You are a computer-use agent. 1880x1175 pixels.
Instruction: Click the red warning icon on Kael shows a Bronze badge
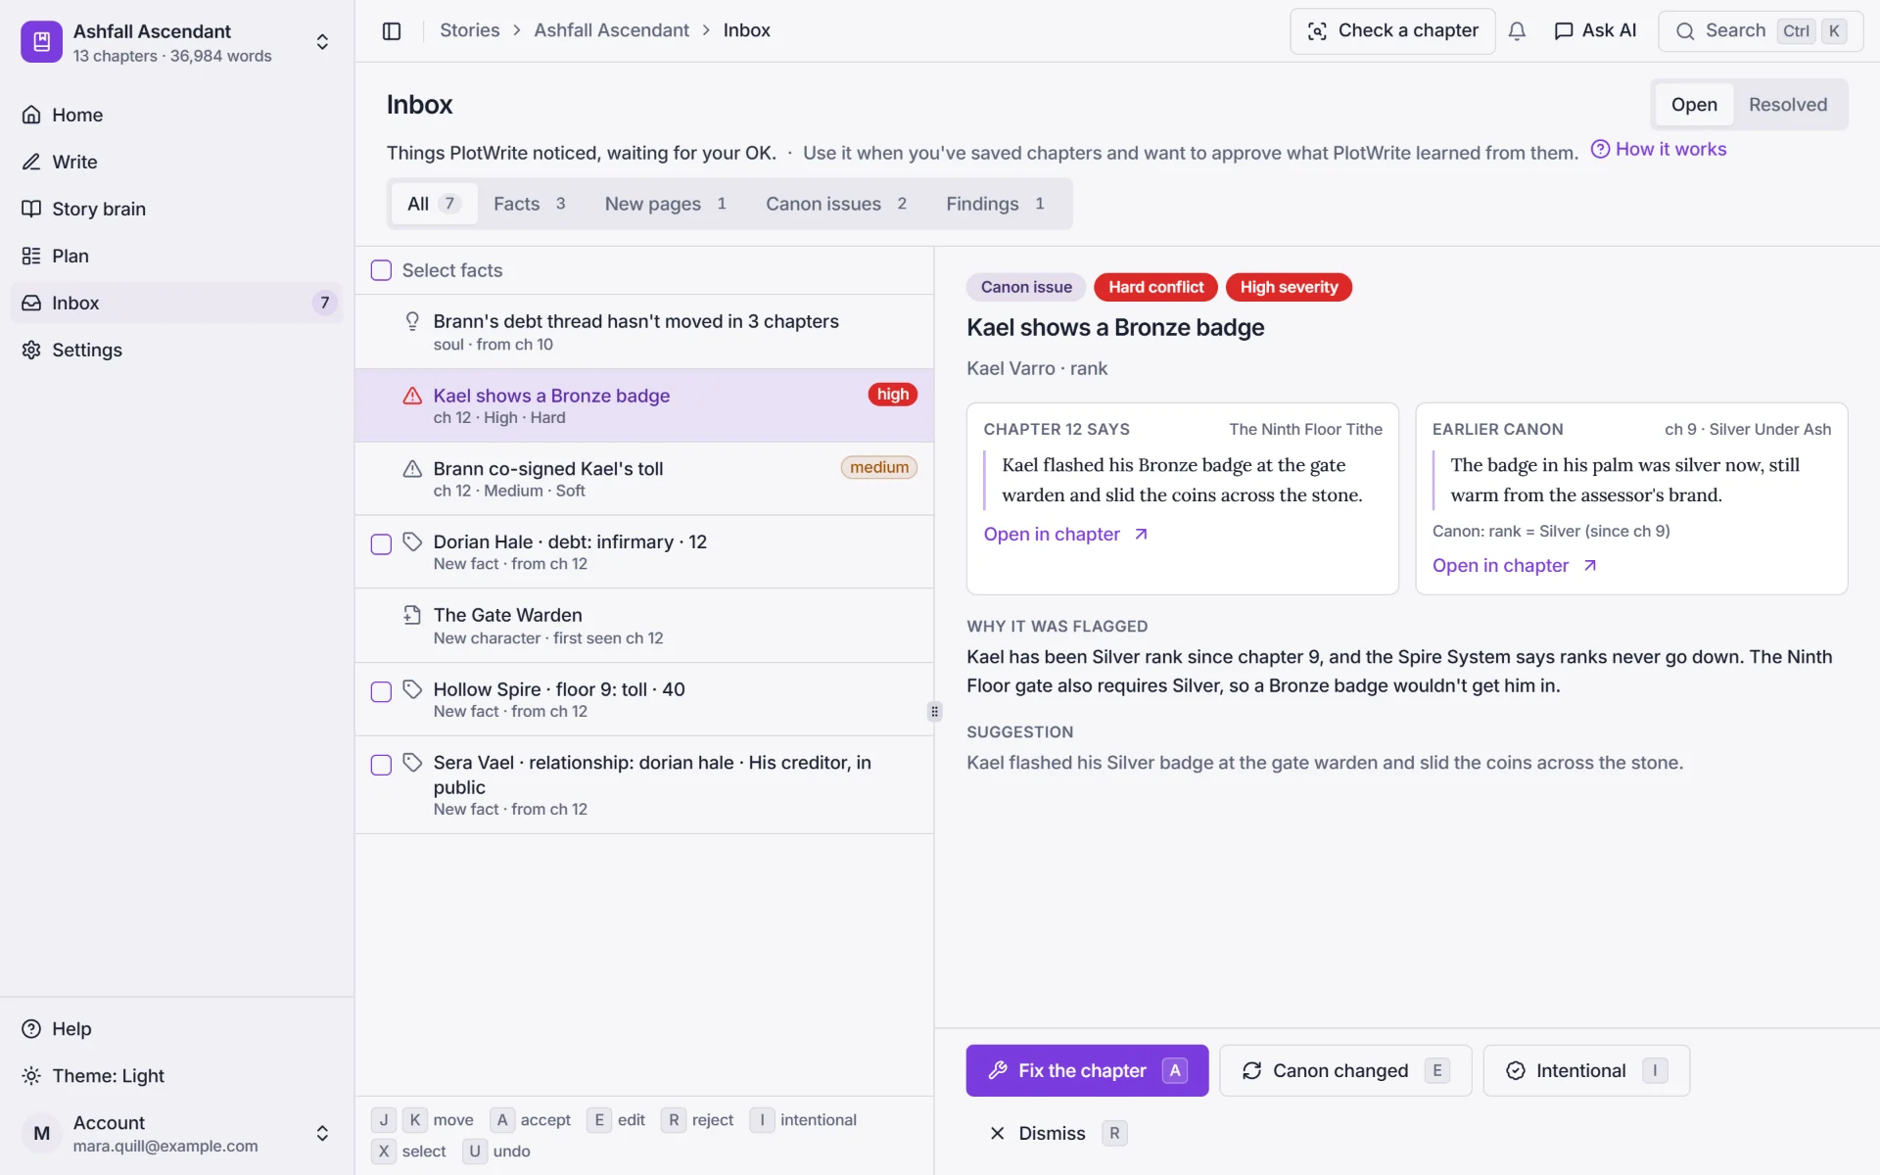(x=412, y=396)
